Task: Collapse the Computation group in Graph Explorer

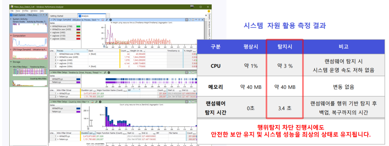Action: 11,36
